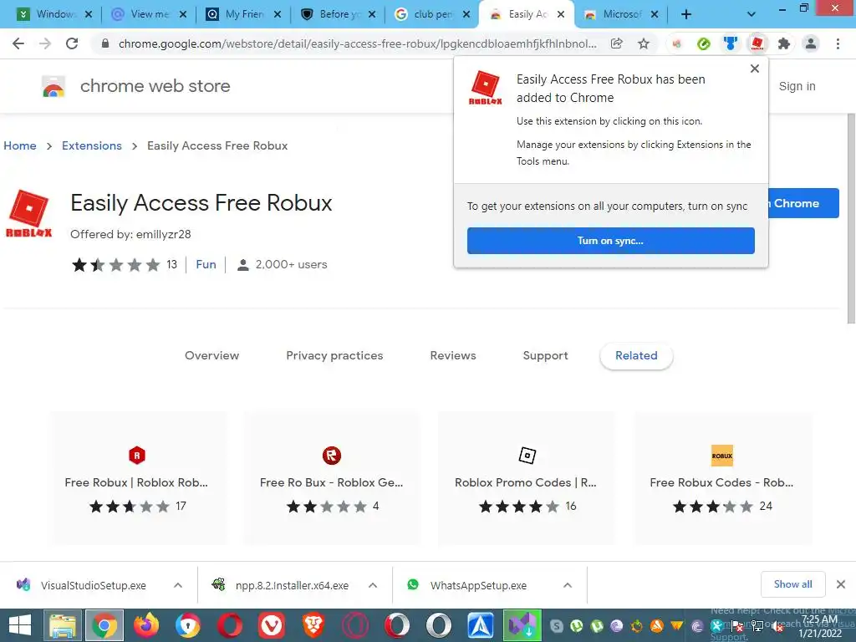
Task: Launch Brave browser from the taskbar
Action: click(313, 625)
